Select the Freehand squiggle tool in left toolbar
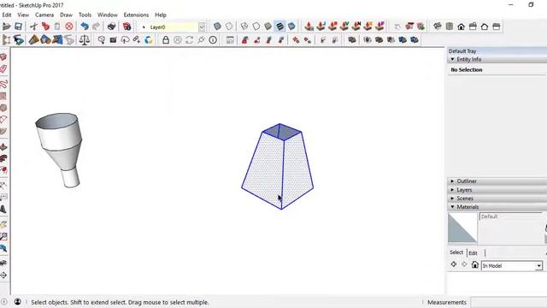Image resolution: width=547 pixels, height=308 pixels. 3,84
